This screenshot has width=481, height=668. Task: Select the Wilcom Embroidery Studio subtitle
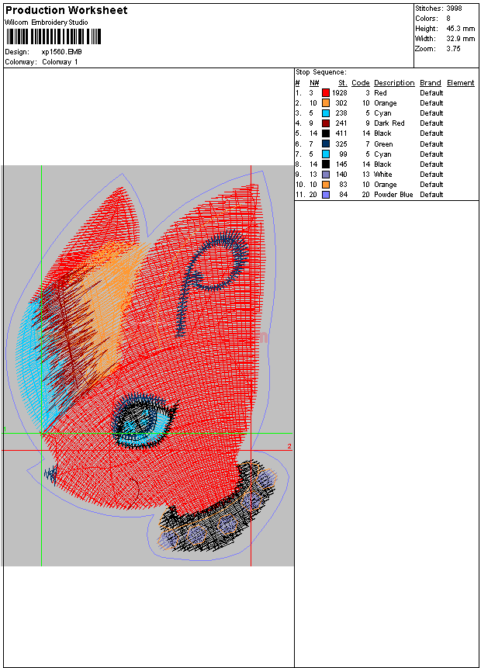[47, 22]
